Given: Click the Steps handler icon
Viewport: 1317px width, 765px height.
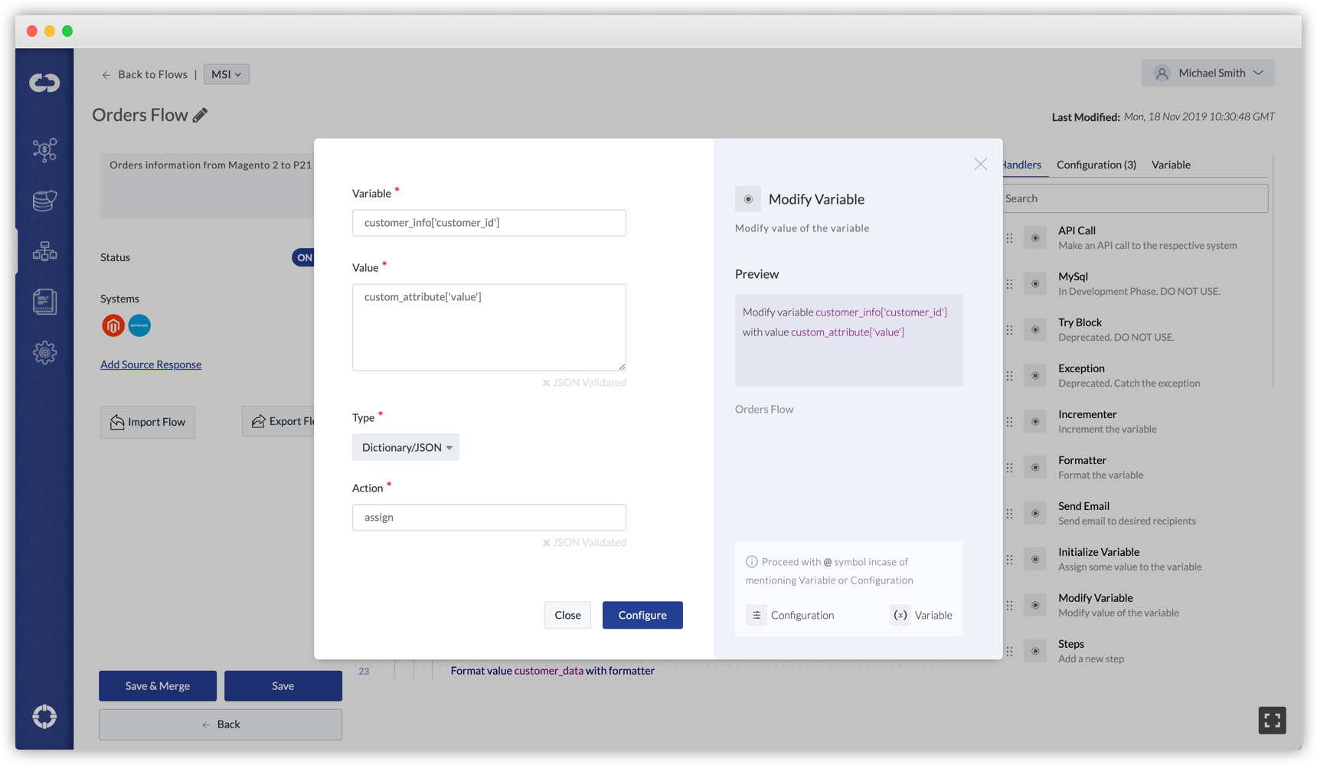Looking at the screenshot, I should [x=1035, y=652].
